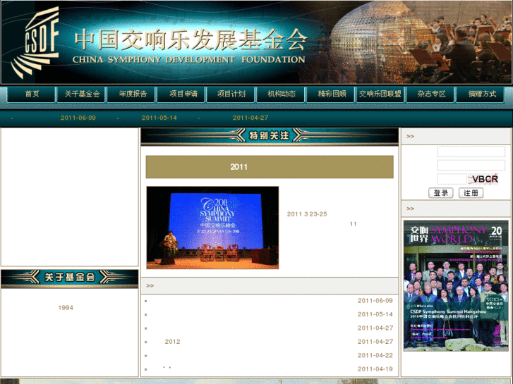Open the 交响乐团联盟 navigation item
Screen dimensions: 513x384
tap(380, 94)
